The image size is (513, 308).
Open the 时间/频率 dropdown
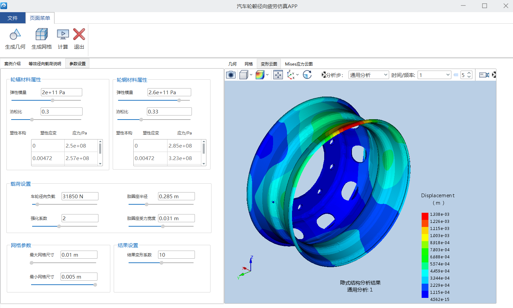click(434, 75)
